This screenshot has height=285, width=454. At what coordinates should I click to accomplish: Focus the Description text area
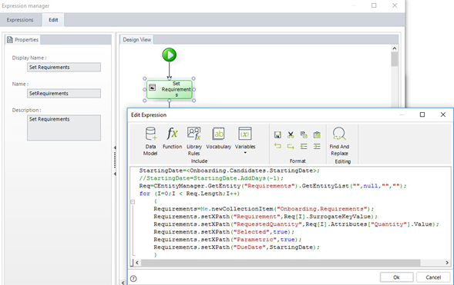tap(64, 128)
